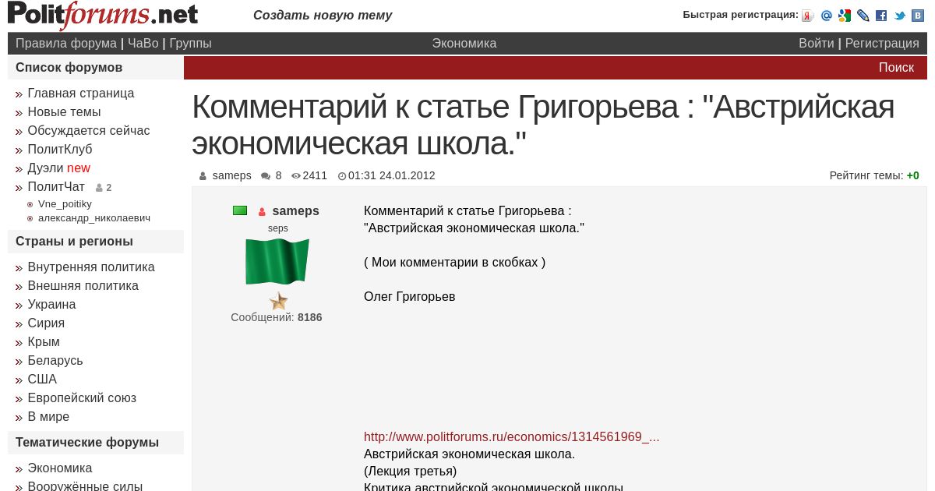The width and height of the screenshot is (935, 491).
Task: Click the Тематические форумы header
Action: [x=96, y=443]
